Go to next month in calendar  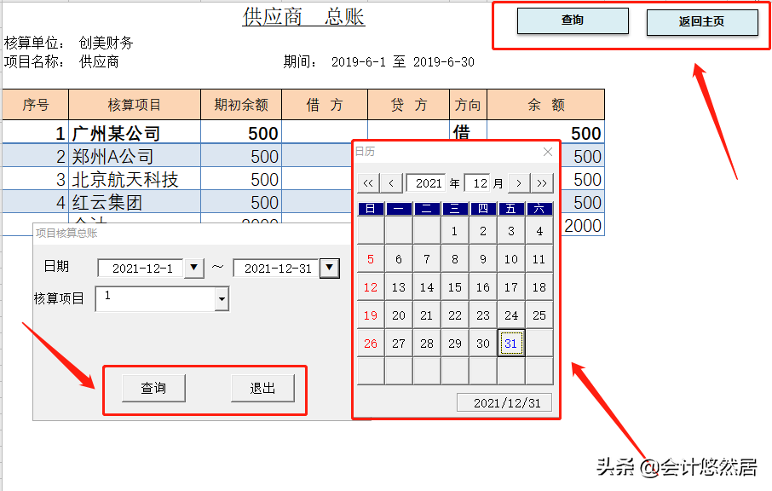[519, 183]
